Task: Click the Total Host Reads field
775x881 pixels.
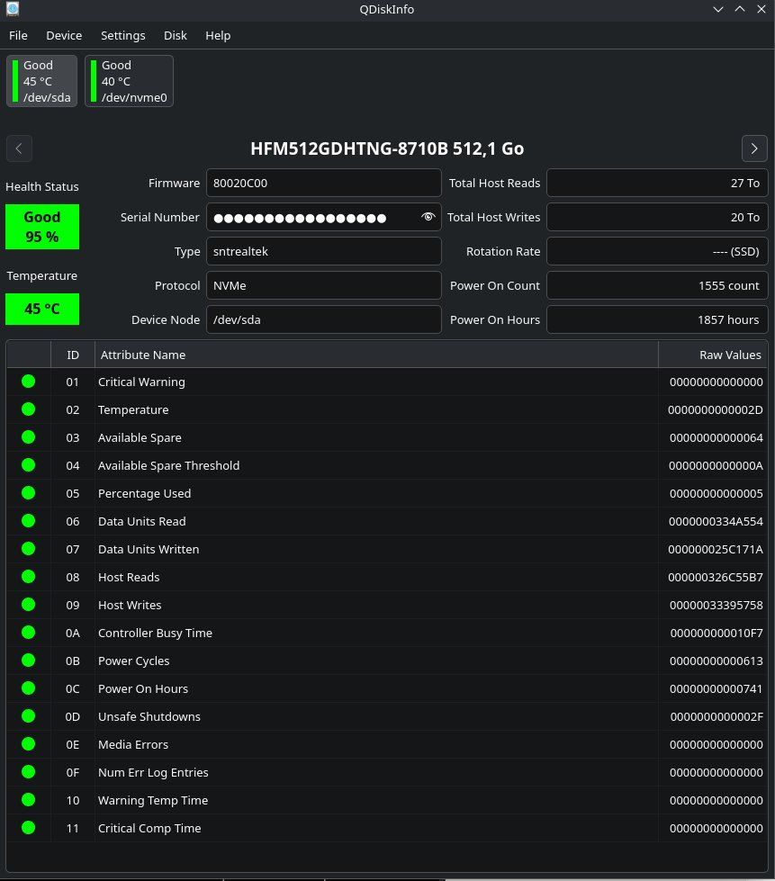Action: 657,183
